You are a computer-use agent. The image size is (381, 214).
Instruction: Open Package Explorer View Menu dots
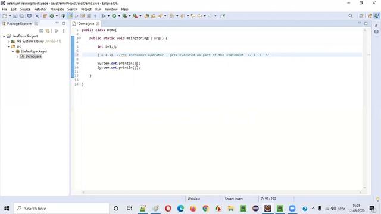pos(64,31)
